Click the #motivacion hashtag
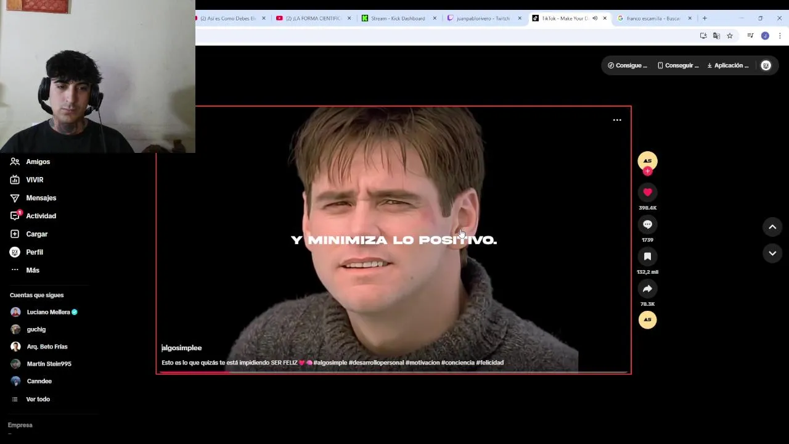This screenshot has width=789, height=444. tap(423, 363)
